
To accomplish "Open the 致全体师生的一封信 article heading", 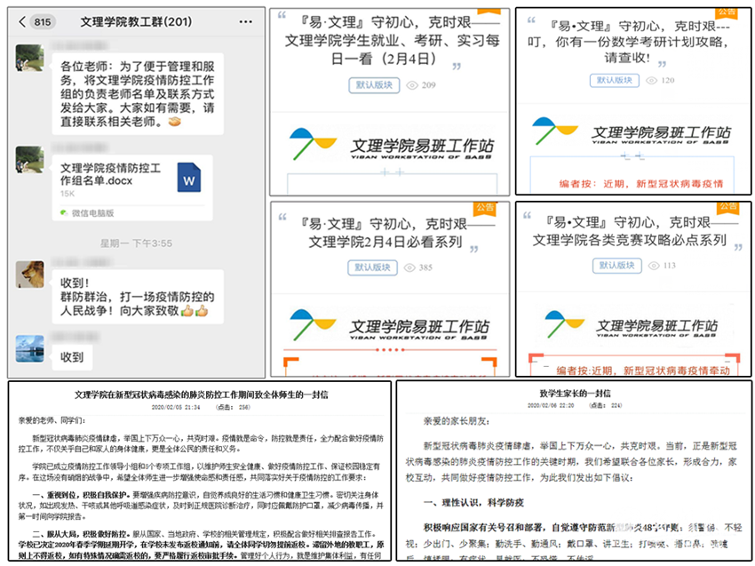I will click(200, 393).
